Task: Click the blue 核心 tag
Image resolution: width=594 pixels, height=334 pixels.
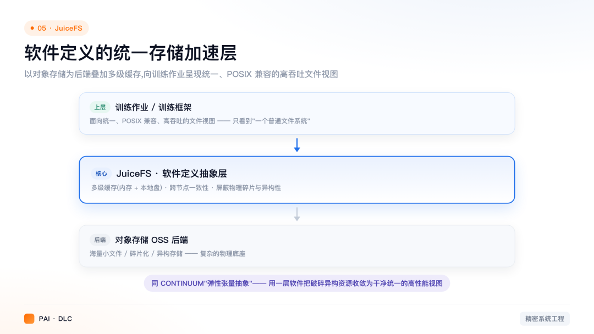Action: click(x=101, y=174)
